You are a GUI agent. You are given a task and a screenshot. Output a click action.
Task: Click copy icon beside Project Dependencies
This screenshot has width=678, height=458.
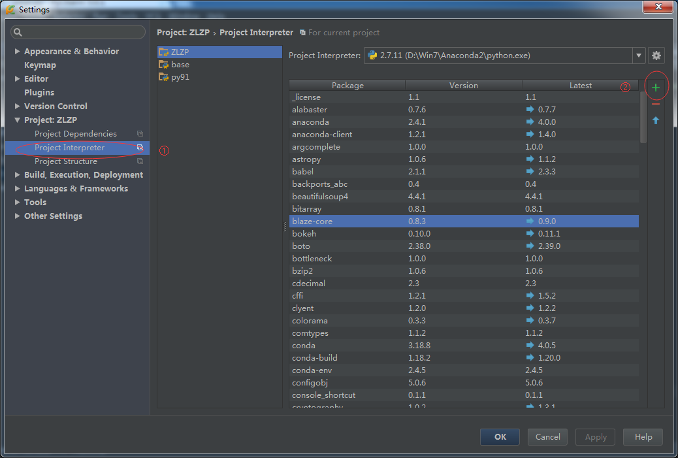pos(140,134)
